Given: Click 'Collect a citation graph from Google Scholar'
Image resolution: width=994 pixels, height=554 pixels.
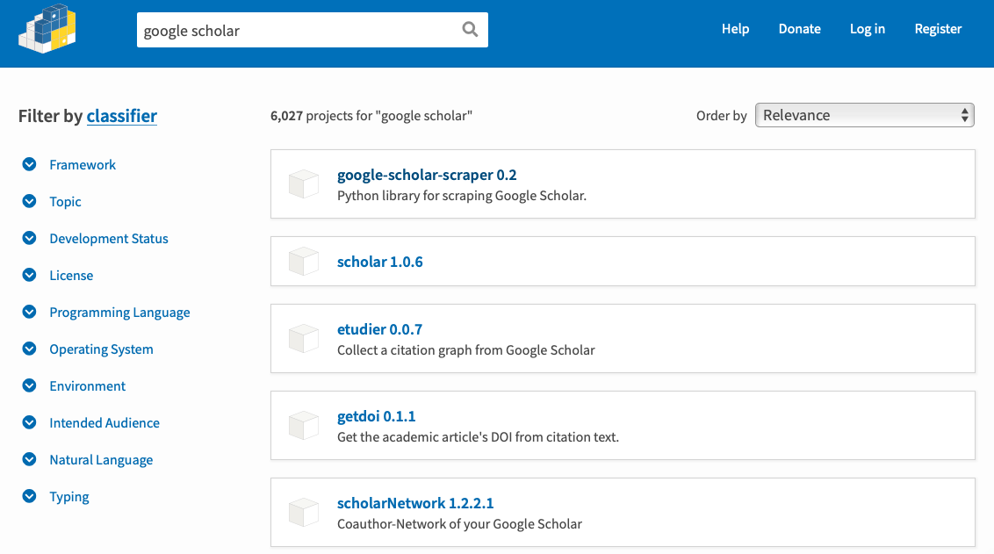Looking at the screenshot, I should click(466, 350).
